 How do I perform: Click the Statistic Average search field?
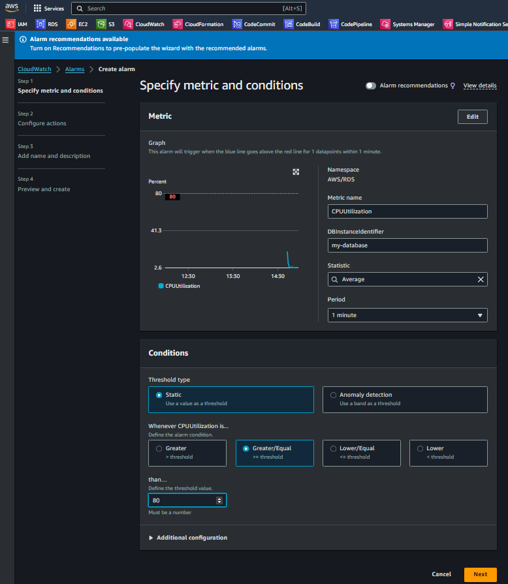coord(407,279)
